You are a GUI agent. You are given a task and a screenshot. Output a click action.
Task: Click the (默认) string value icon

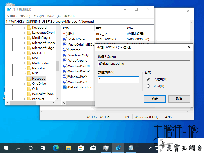point(65,34)
